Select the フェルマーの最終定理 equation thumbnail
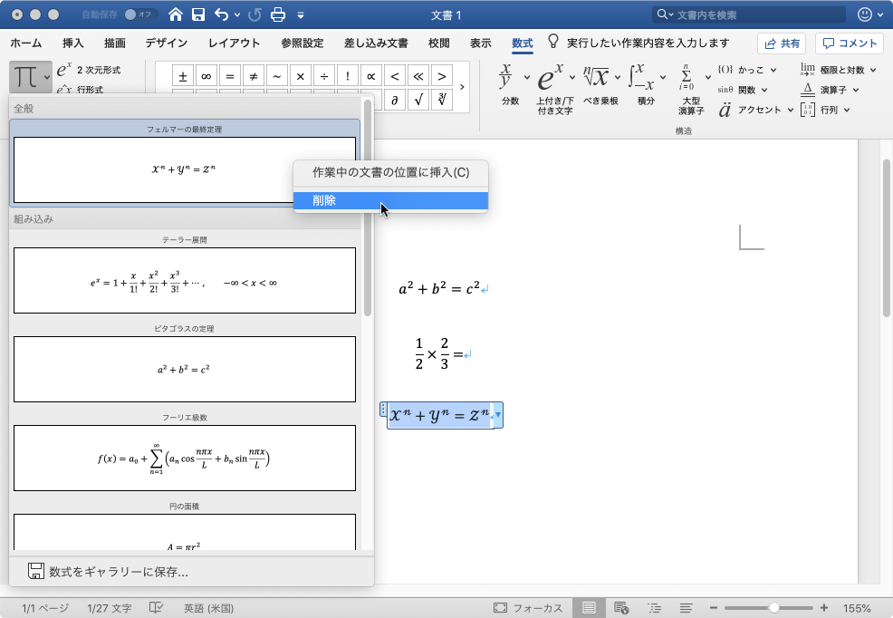Screen dimensions: 893x618 [185, 169]
